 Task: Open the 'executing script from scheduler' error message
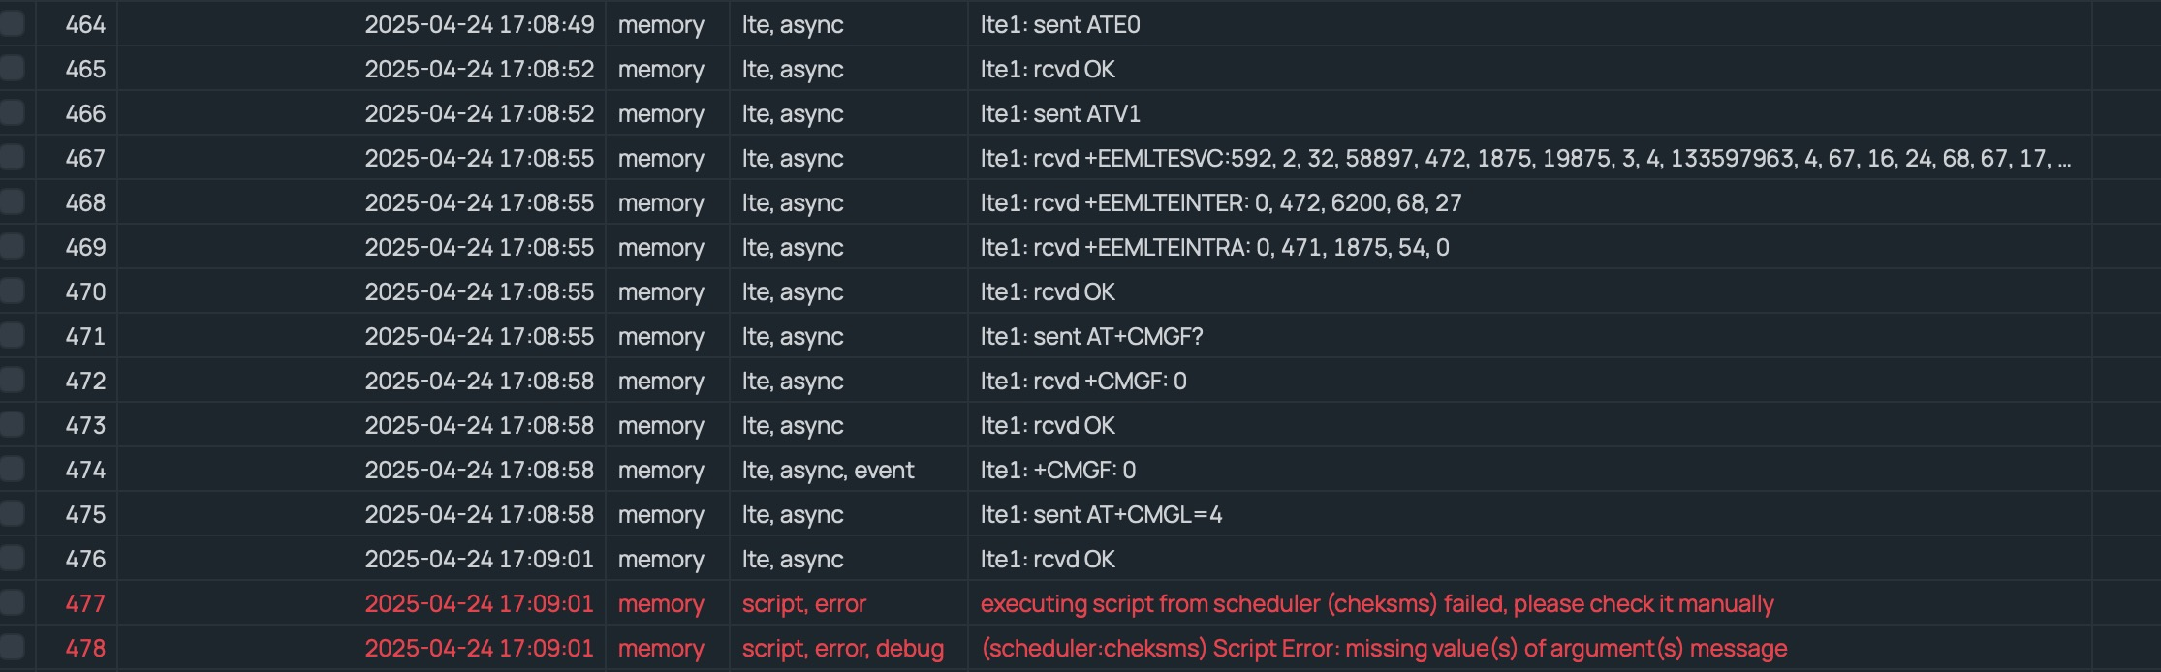tap(1377, 603)
